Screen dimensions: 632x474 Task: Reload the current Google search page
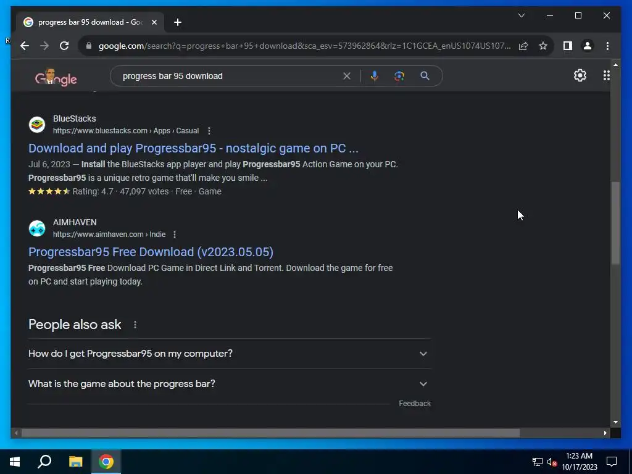tap(64, 46)
